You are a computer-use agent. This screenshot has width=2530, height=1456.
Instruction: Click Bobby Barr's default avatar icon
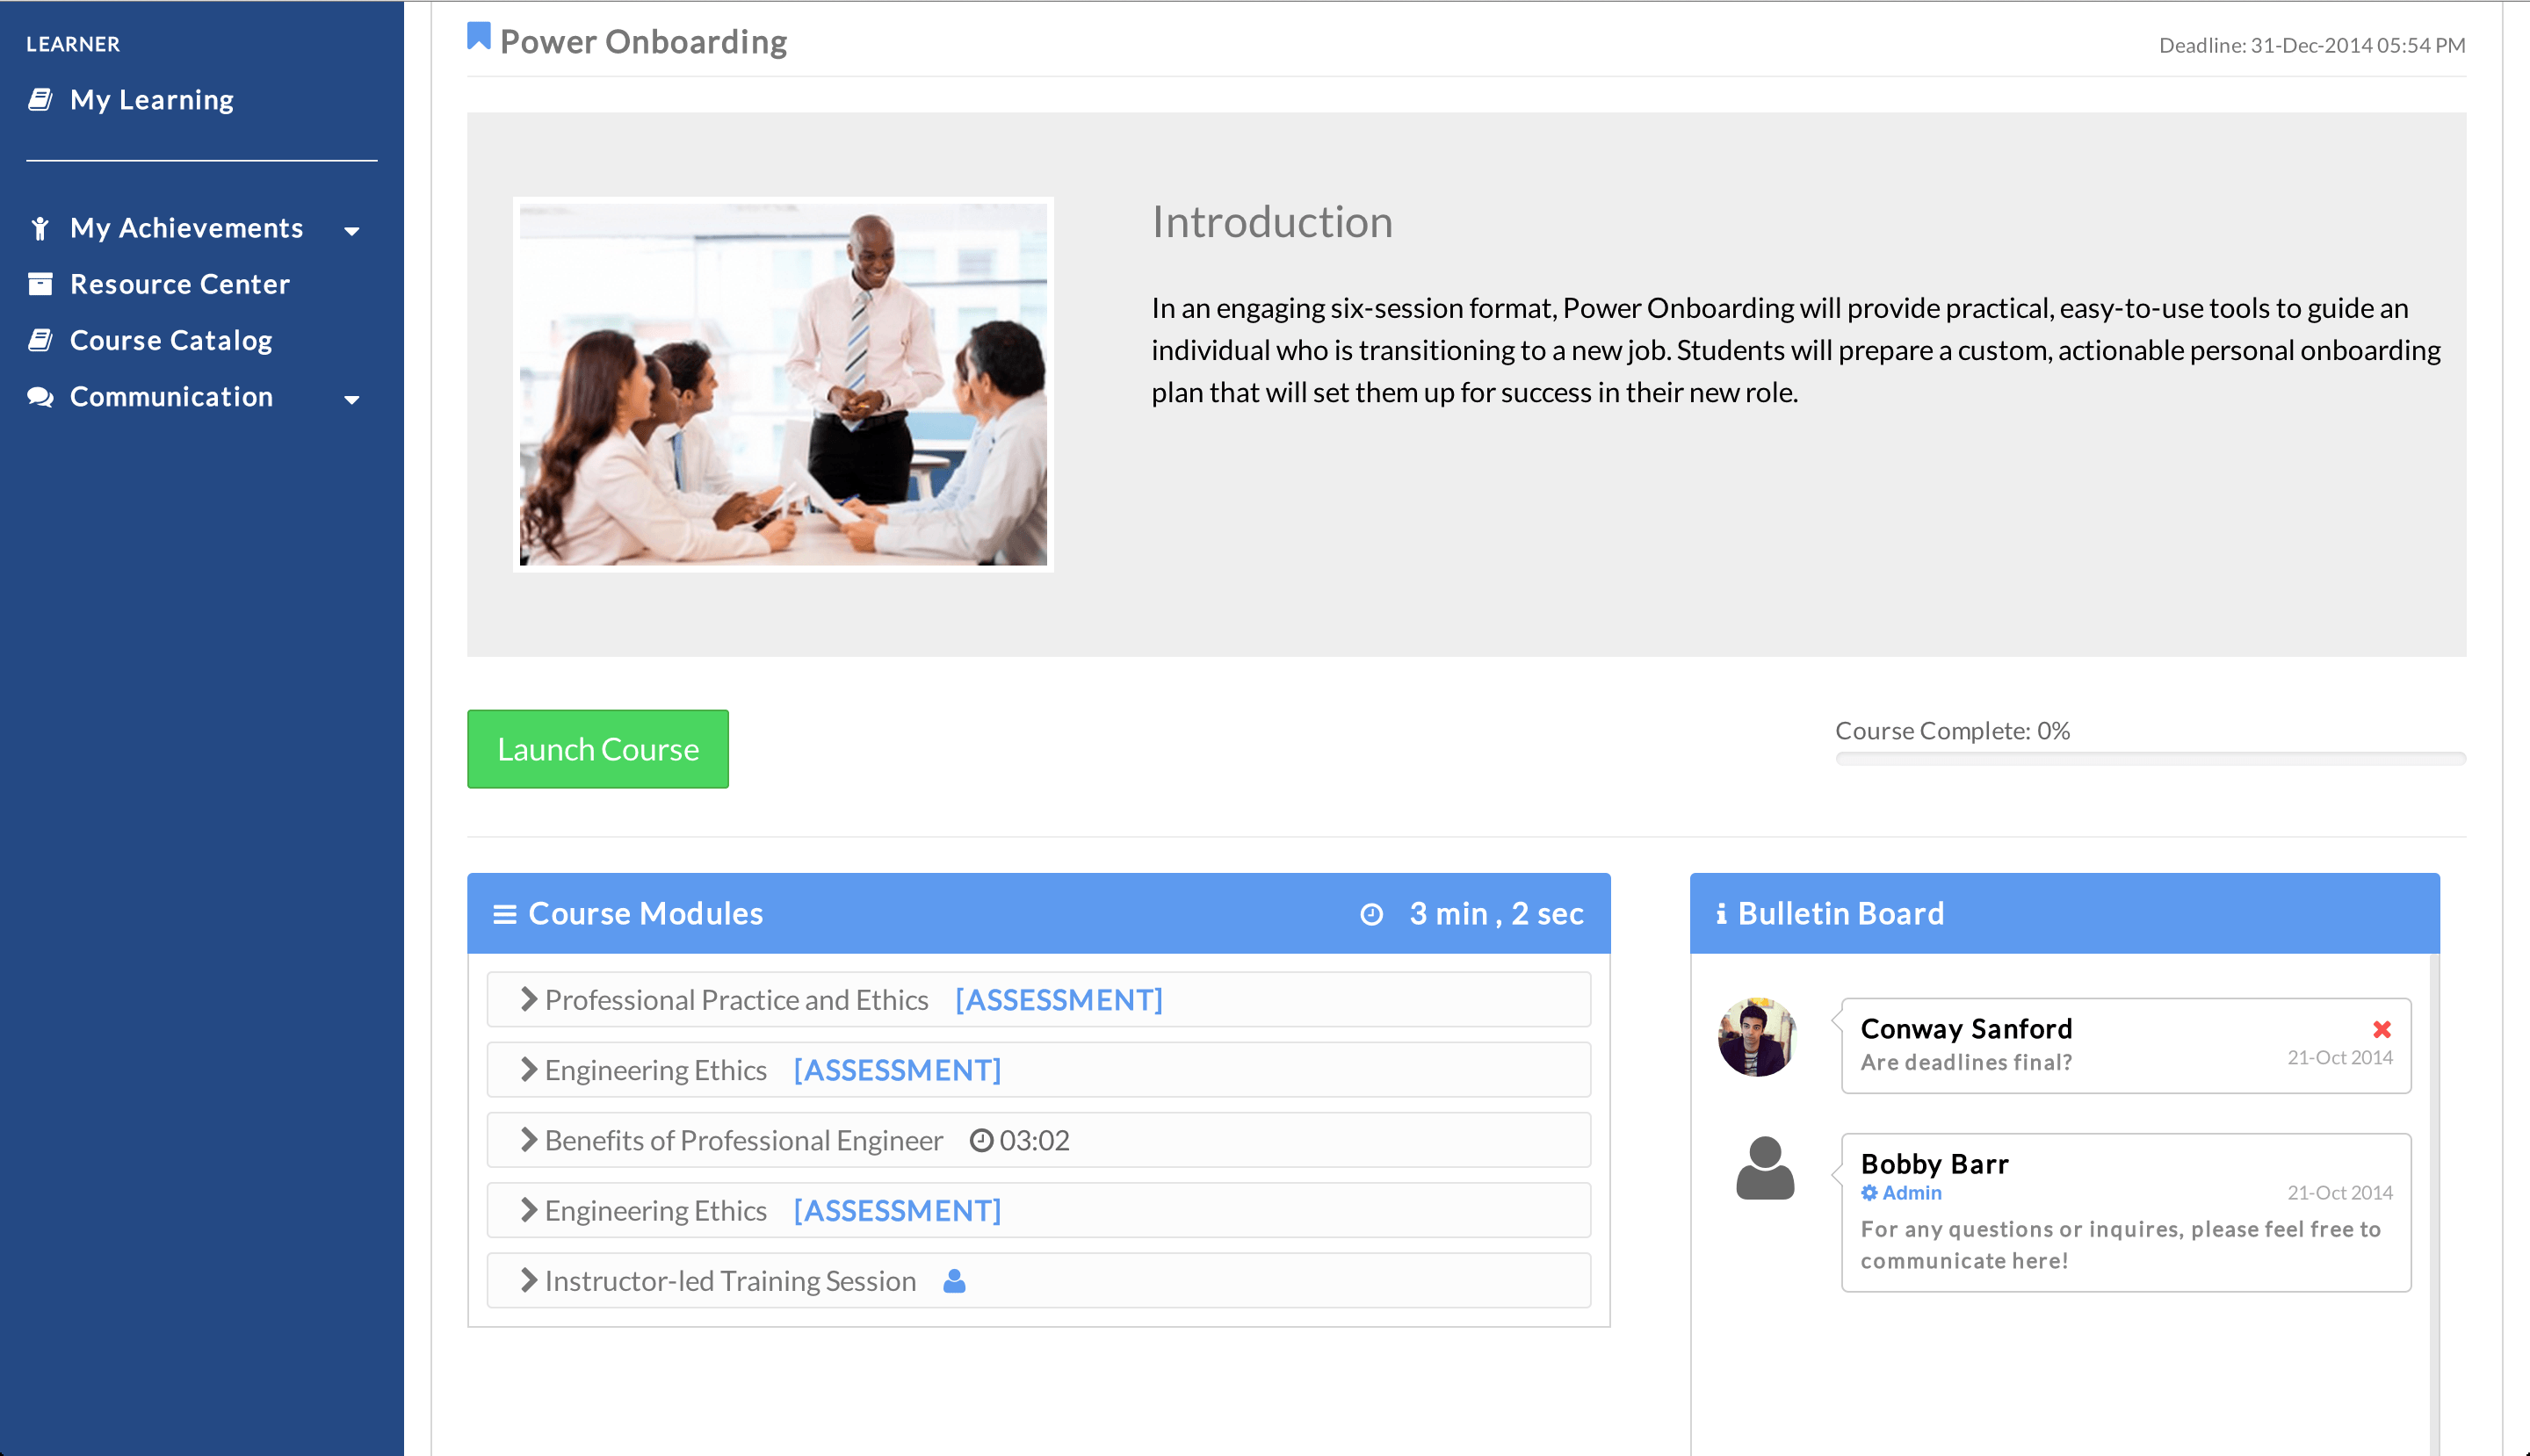tap(1765, 1168)
